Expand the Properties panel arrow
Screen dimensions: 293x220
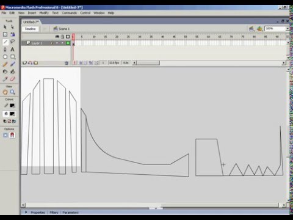click(26, 212)
